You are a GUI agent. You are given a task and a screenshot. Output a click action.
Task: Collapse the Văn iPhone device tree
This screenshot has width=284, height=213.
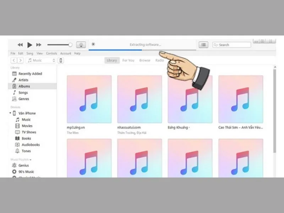[x=10, y=113]
